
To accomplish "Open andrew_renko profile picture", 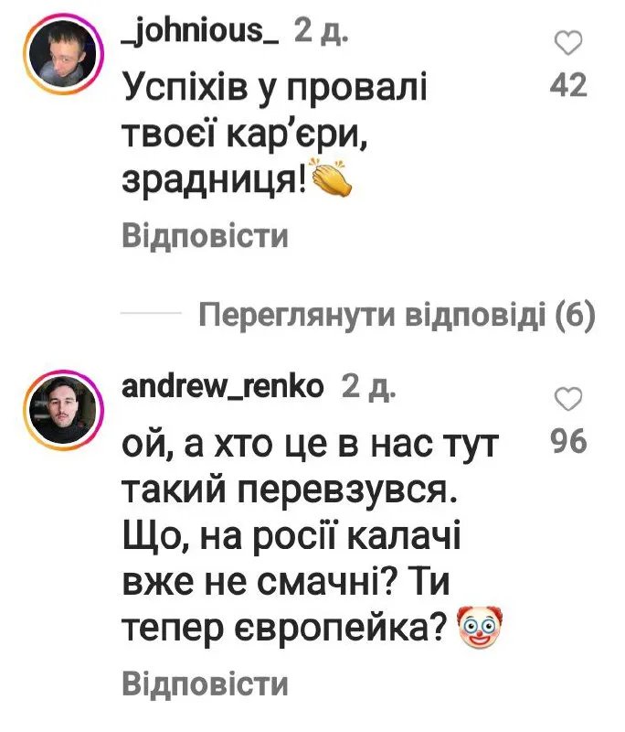I will [64, 407].
